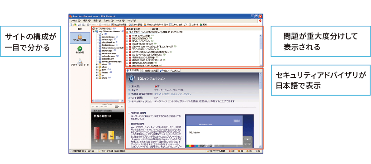Play the SQL Injection advisory video
The image size is (371, 164).
(247, 139)
